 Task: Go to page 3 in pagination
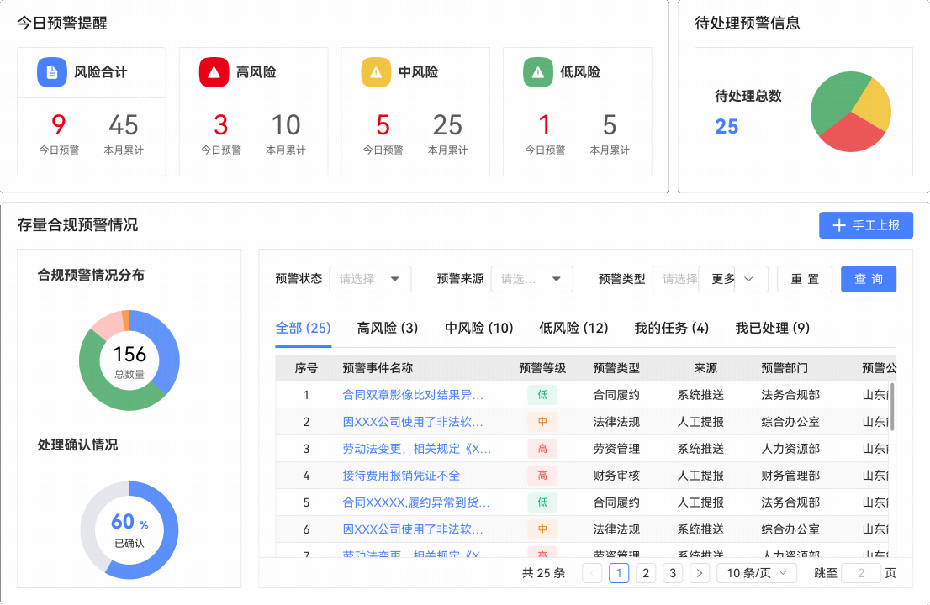(673, 573)
